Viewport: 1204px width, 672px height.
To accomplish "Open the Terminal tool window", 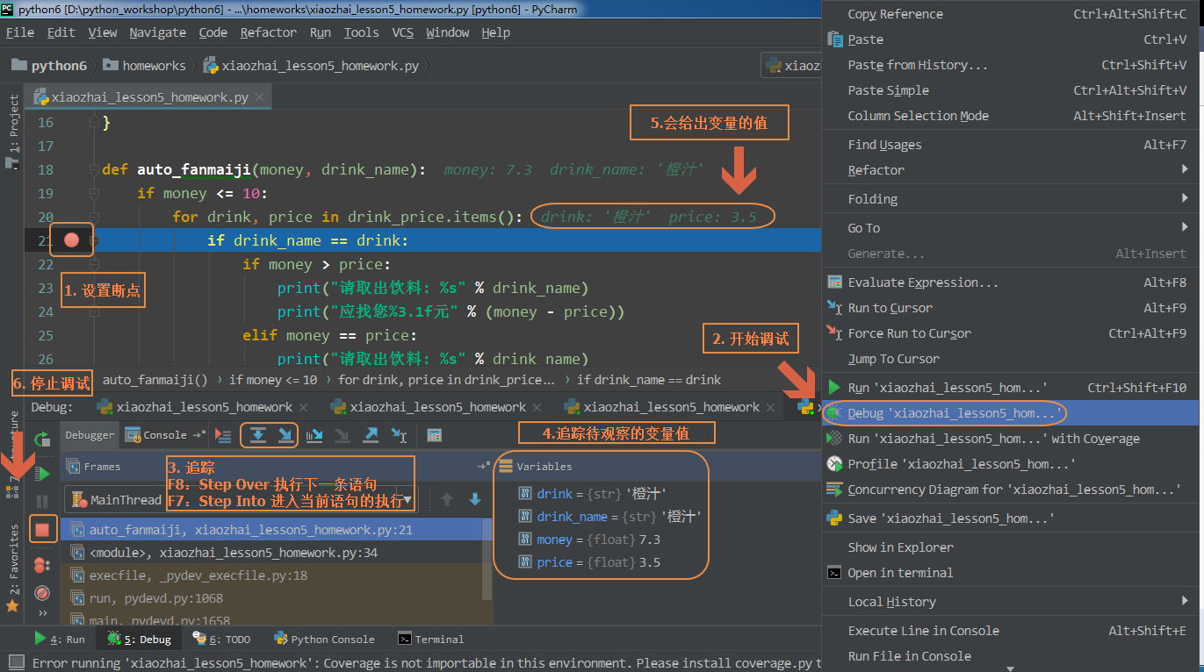I will pyautogui.click(x=430, y=639).
